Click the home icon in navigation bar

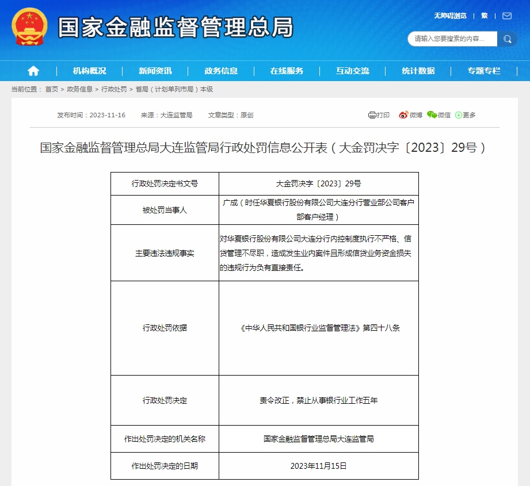click(x=33, y=71)
